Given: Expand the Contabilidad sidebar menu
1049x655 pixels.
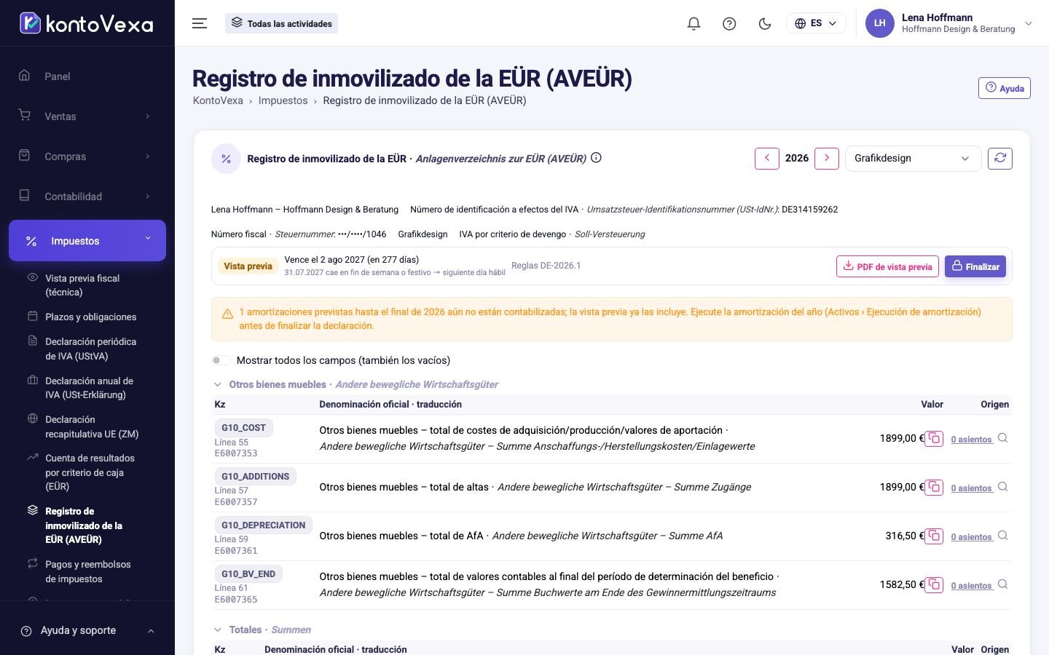Looking at the screenshot, I should click(x=87, y=196).
